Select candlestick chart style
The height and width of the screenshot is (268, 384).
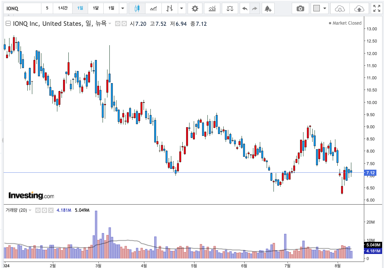tap(137, 9)
